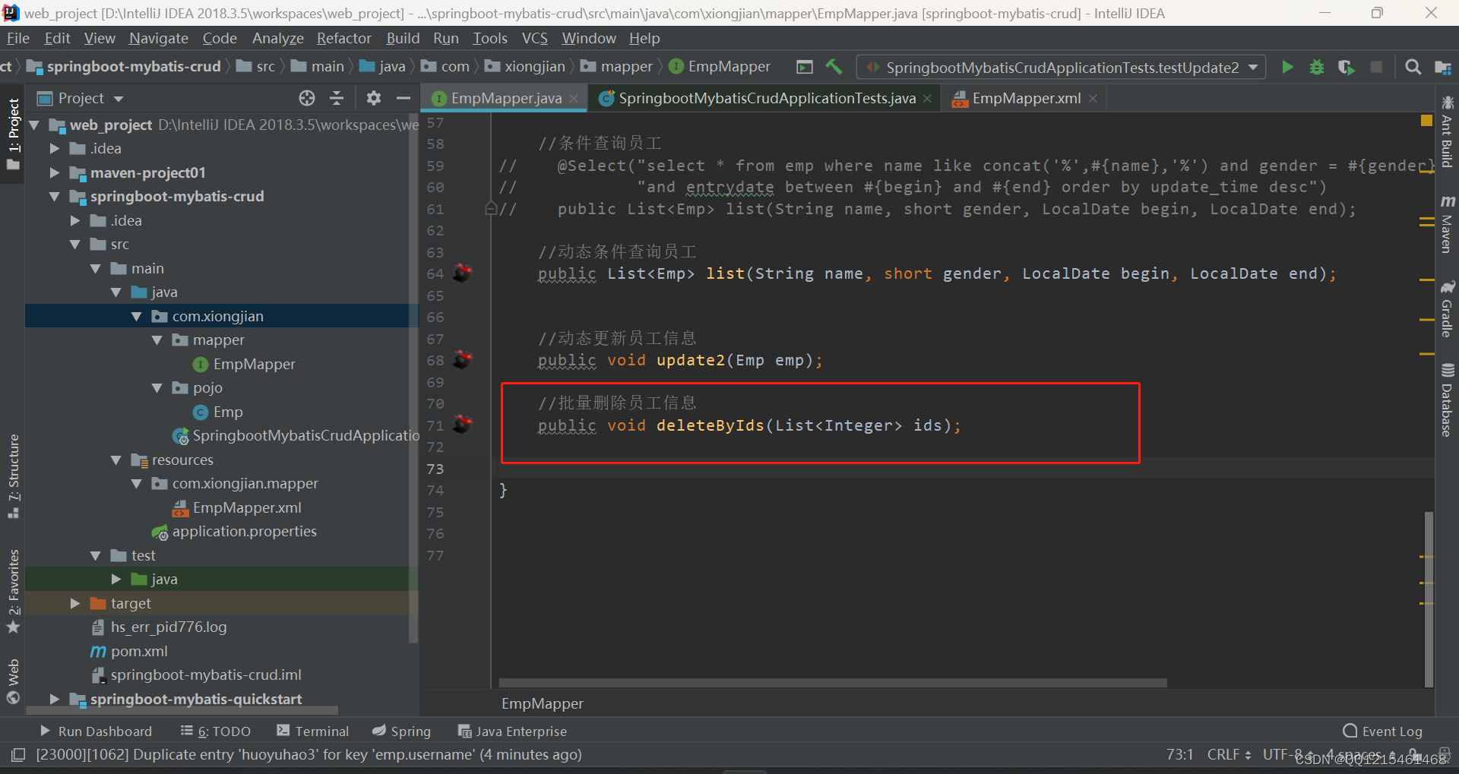This screenshot has height=774, width=1459.
Task: Run with coverage shield icon
Action: tap(1346, 67)
